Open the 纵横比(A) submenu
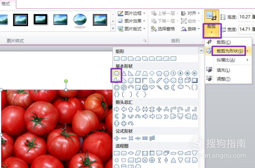Image resolution: width=255 pixels, height=168 pixels. [x=228, y=60]
